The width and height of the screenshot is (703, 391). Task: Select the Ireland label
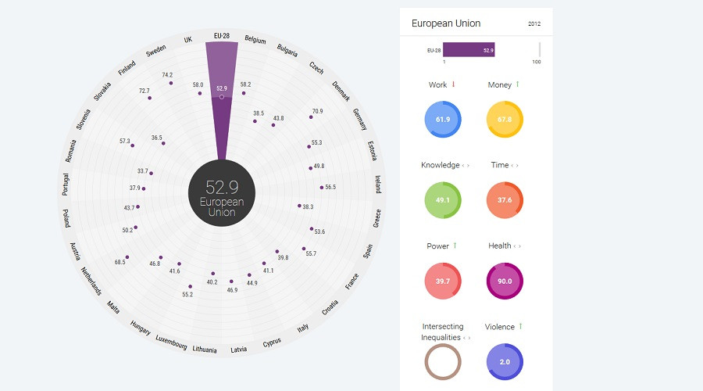(x=377, y=184)
